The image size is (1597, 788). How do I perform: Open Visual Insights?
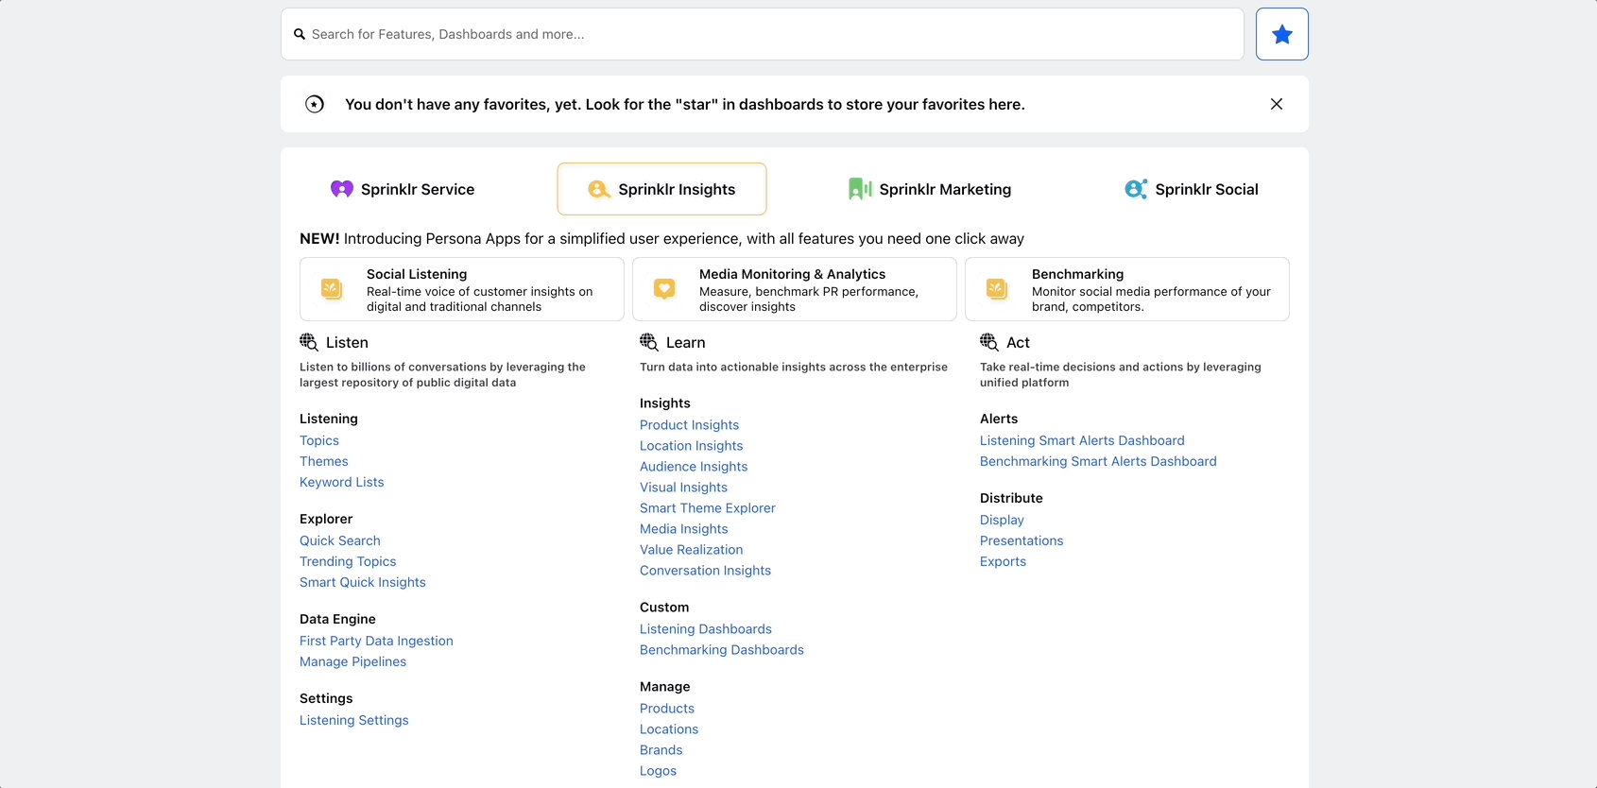click(x=684, y=488)
